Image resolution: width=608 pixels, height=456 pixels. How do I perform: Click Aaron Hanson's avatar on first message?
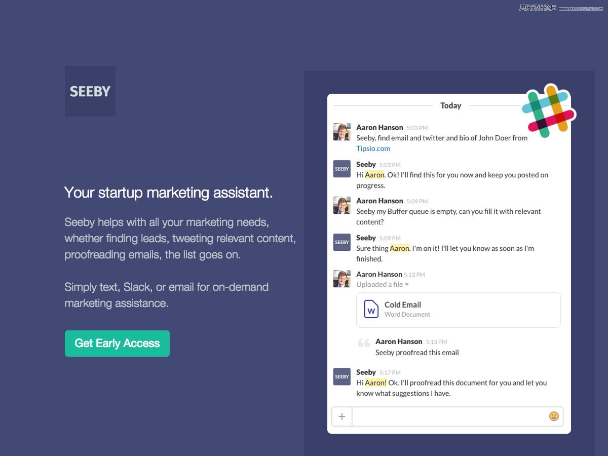341,132
